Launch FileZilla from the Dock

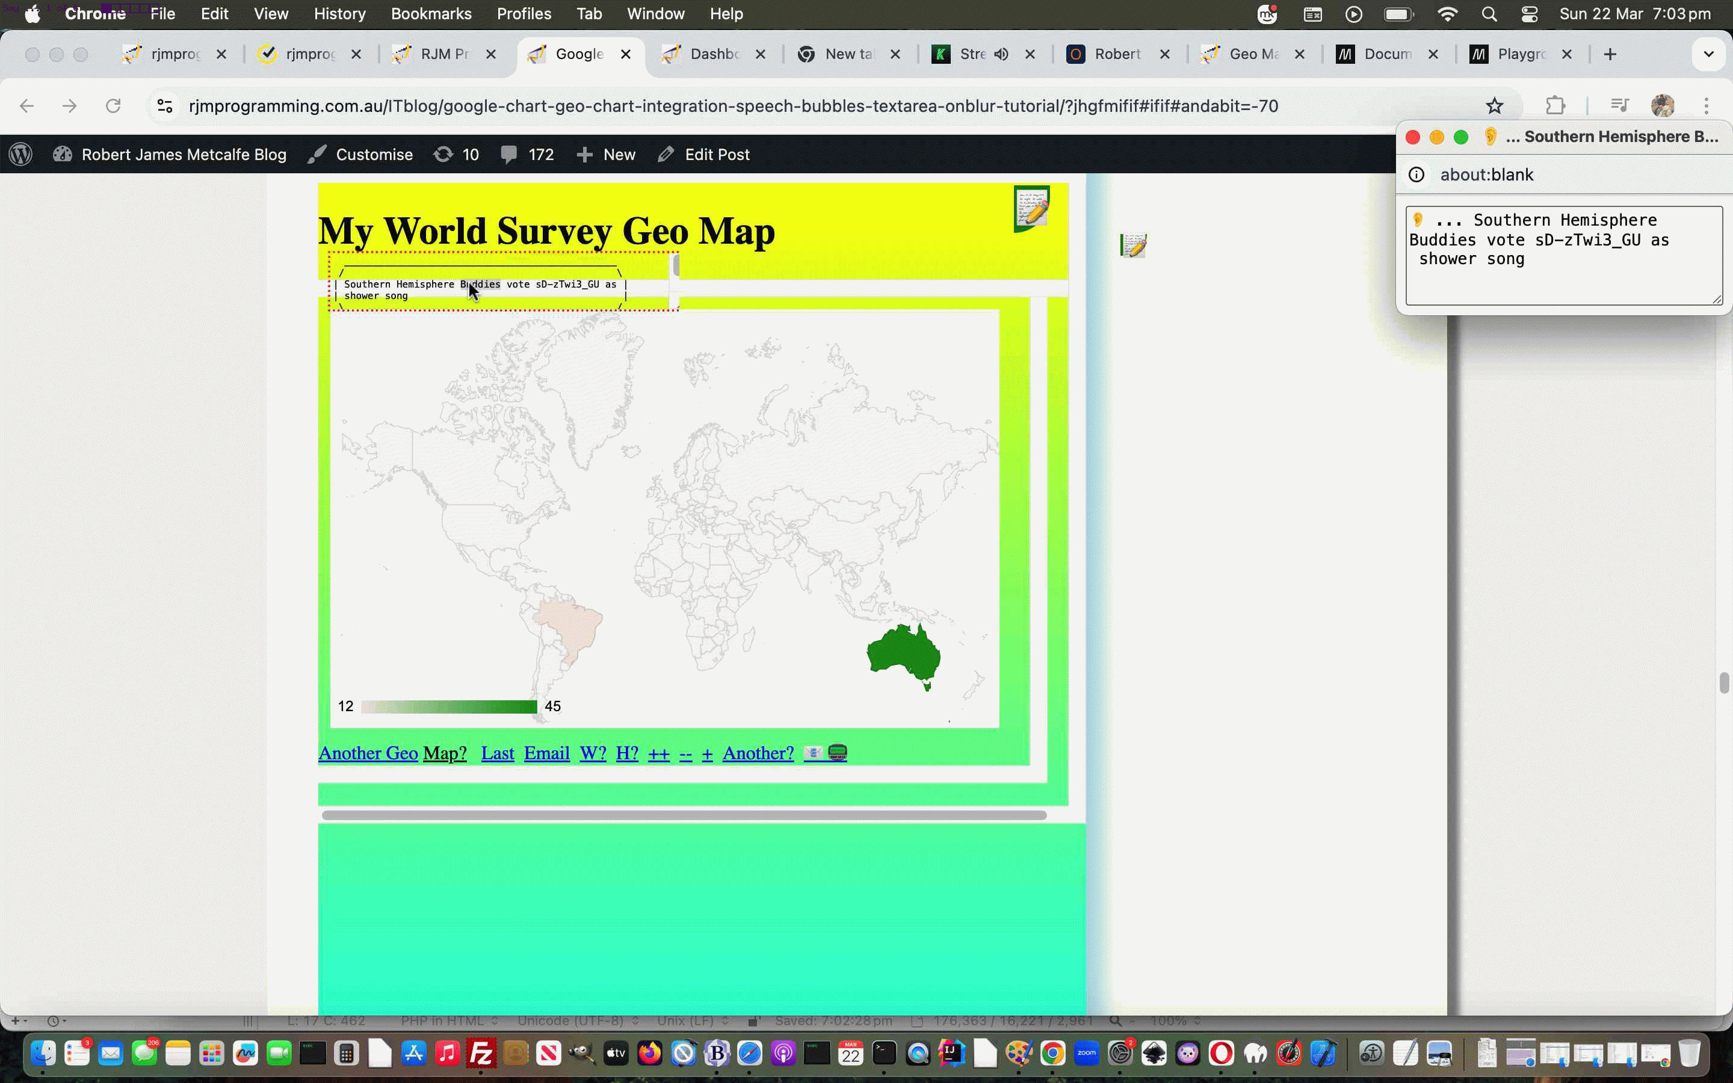[x=481, y=1053]
